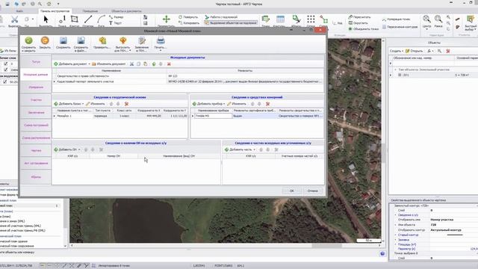Click the Frame zoom magnifier icon
This screenshot has height=269, width=478.
[438, 19]
